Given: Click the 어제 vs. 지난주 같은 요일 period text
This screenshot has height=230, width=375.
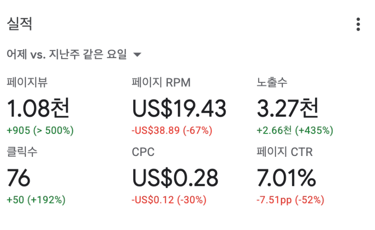Looking at the screenshot, I should pyautogui.click(x=67, y=54).
